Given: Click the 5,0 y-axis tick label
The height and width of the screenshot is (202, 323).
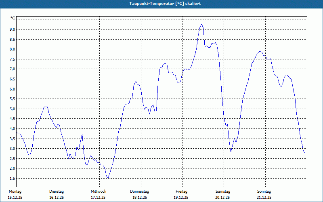Looking at the screenshot, I should tap(13, 109).
